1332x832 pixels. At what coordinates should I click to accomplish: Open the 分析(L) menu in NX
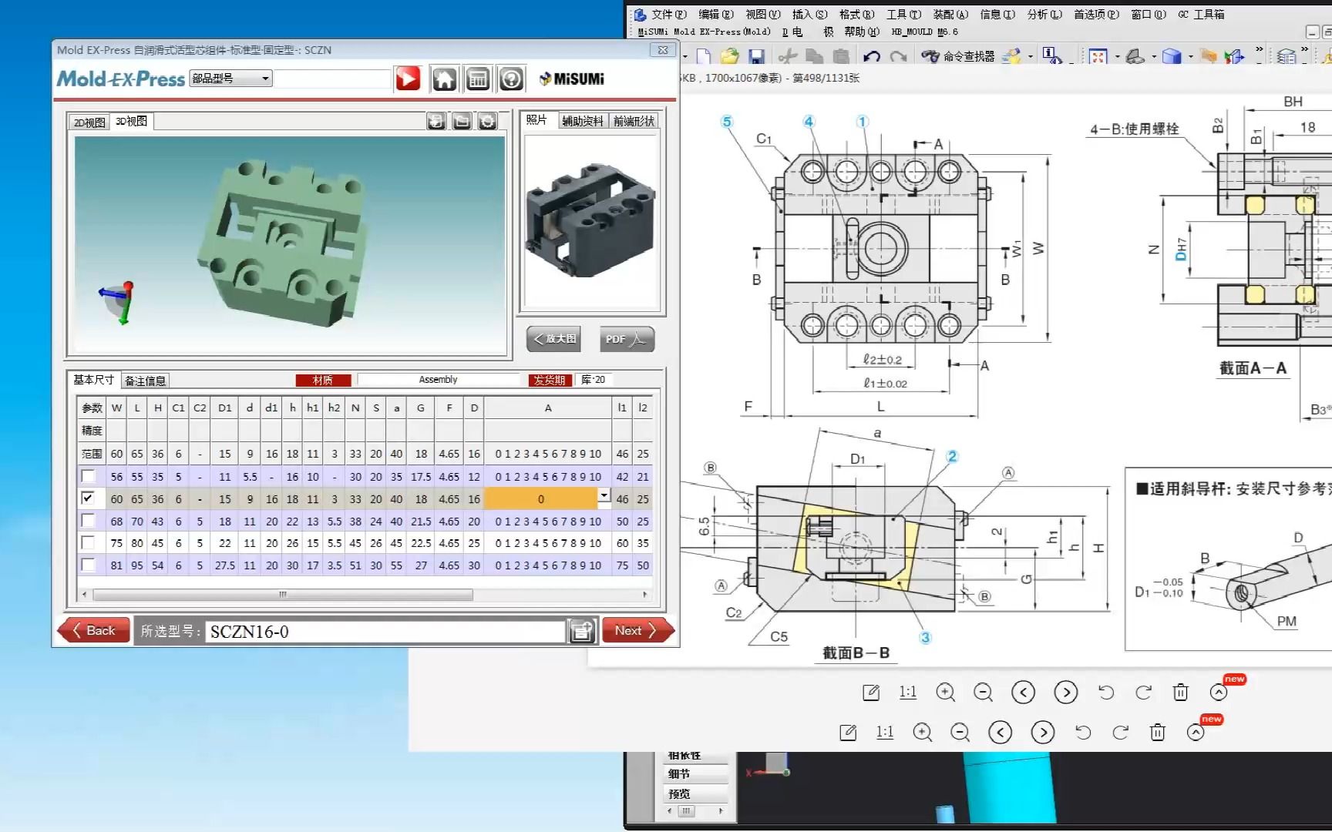1044,14
